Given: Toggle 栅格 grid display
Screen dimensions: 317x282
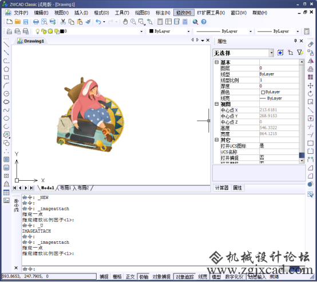Looking at the screenshot, I should click(x=117, y=276).
